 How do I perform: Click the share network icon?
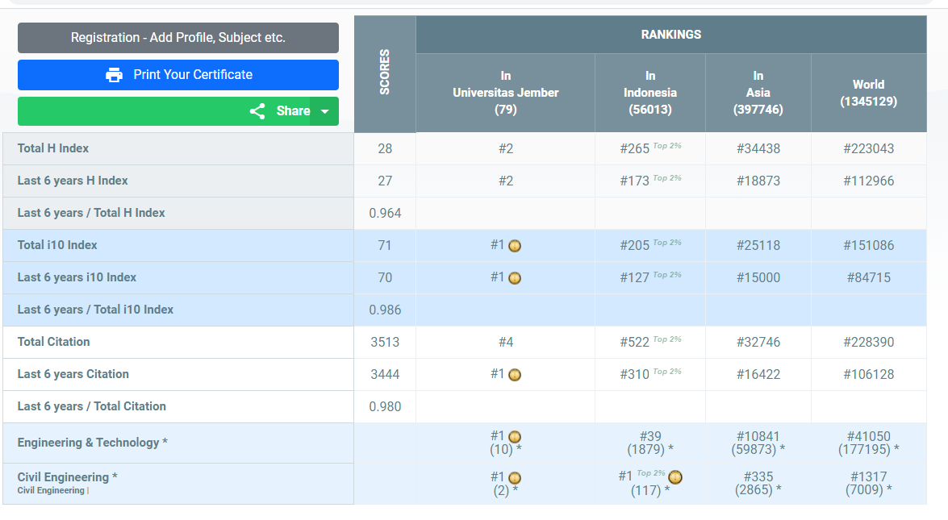(x=257, y=111)
